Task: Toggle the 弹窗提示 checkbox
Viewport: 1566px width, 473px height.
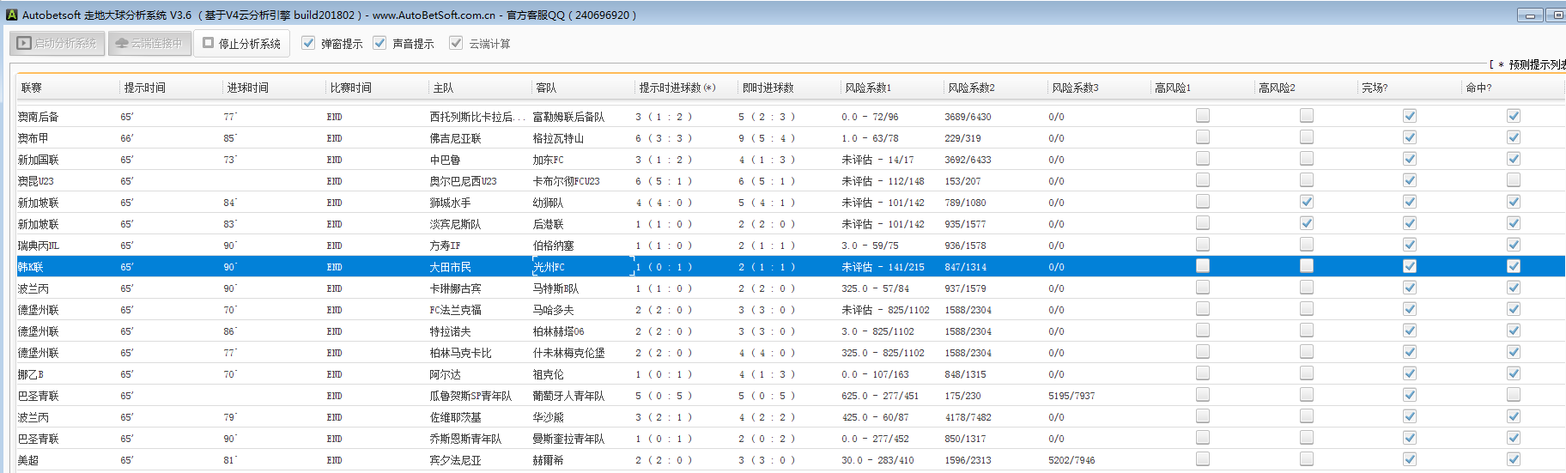Action: 308,43
